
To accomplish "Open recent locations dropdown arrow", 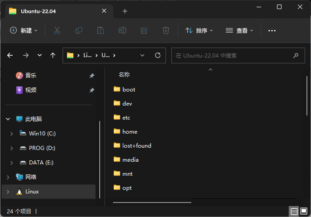I will coord(40,55).
